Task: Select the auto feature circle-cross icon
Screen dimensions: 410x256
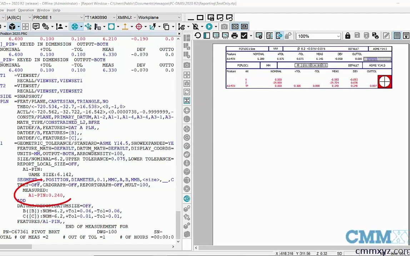Action: click(x=75, y=27)
